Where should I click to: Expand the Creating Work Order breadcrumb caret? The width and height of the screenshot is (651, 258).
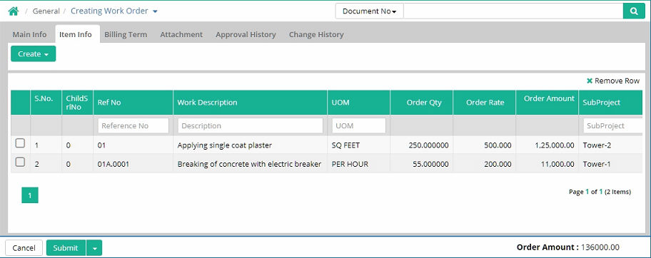[x=155, y=11]
